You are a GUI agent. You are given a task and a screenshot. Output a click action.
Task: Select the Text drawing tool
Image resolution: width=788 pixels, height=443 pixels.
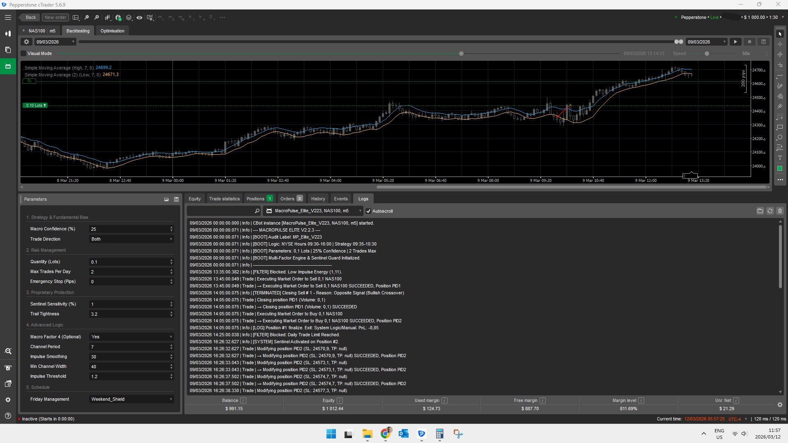(x=780, y=158)
